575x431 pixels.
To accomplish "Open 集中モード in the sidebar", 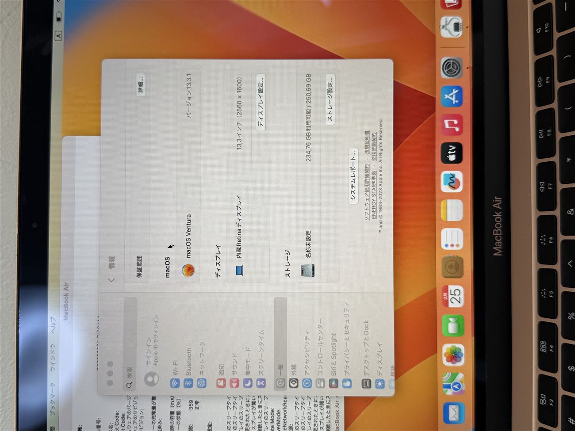I will (248, 368).
